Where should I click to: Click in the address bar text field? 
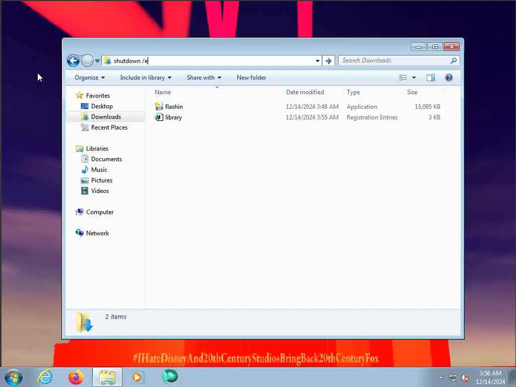[x=211, y=60]
